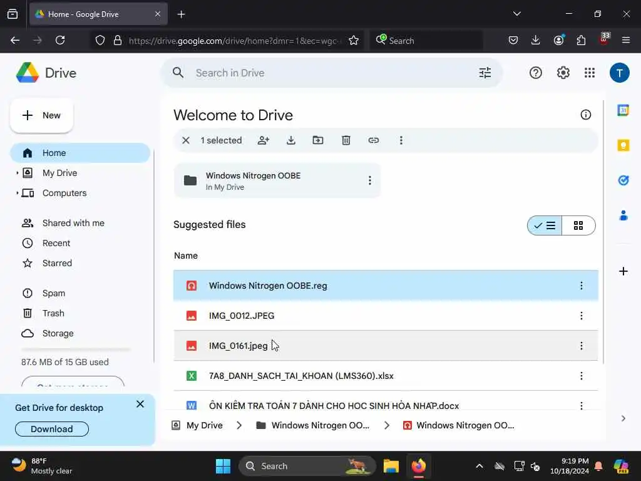Switch to list layout view
The image size is (641, 481).
[x=545, y=225]
